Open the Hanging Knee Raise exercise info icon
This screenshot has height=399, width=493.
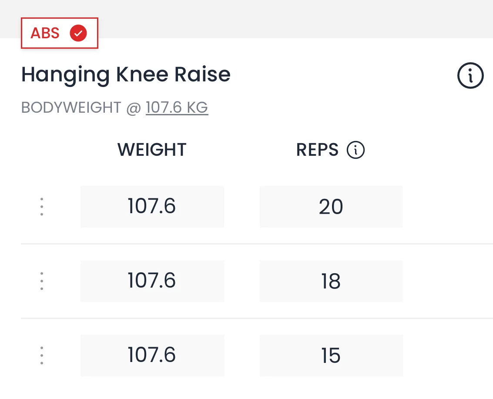click(x=470, y=76)
